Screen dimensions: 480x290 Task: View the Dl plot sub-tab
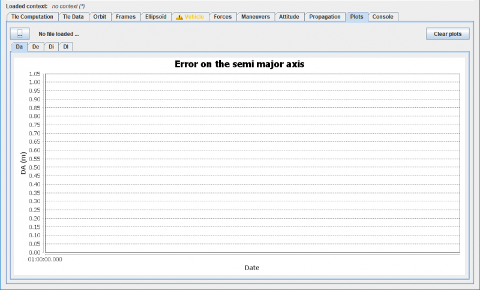[x=65, y=46]
